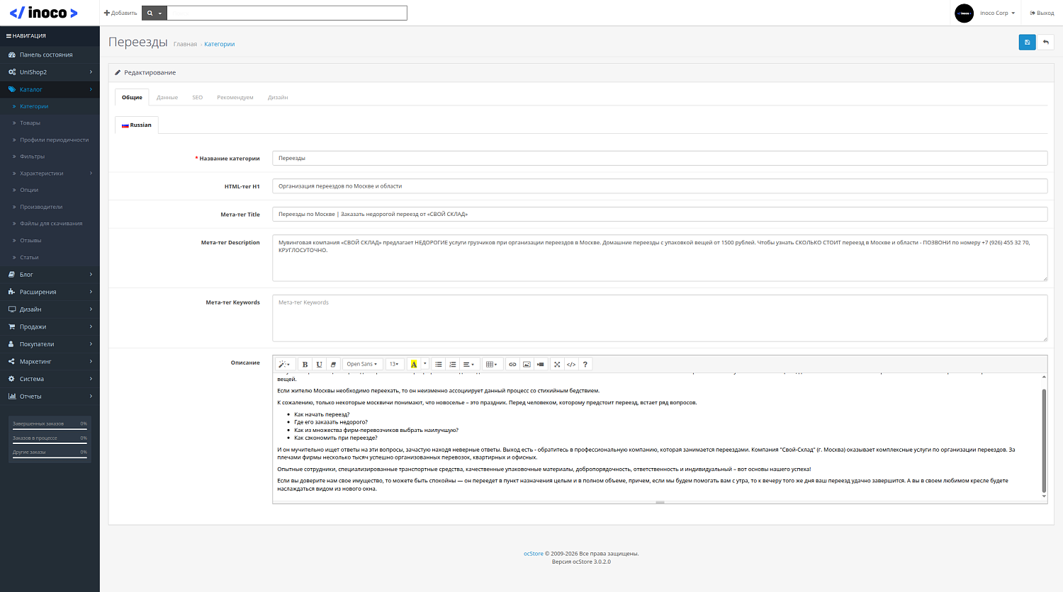
Task: Open the Open Sans font dropdown
Action: coord(362,365)
